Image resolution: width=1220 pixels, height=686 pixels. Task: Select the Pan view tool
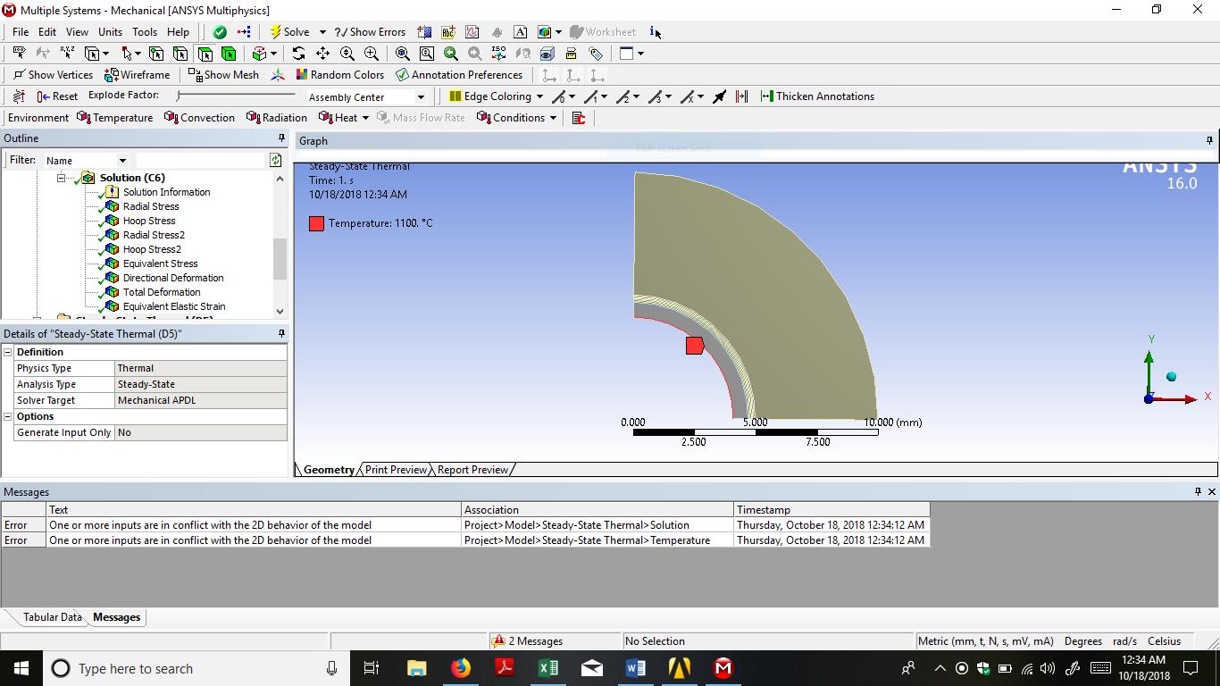(x=322, y=54)
